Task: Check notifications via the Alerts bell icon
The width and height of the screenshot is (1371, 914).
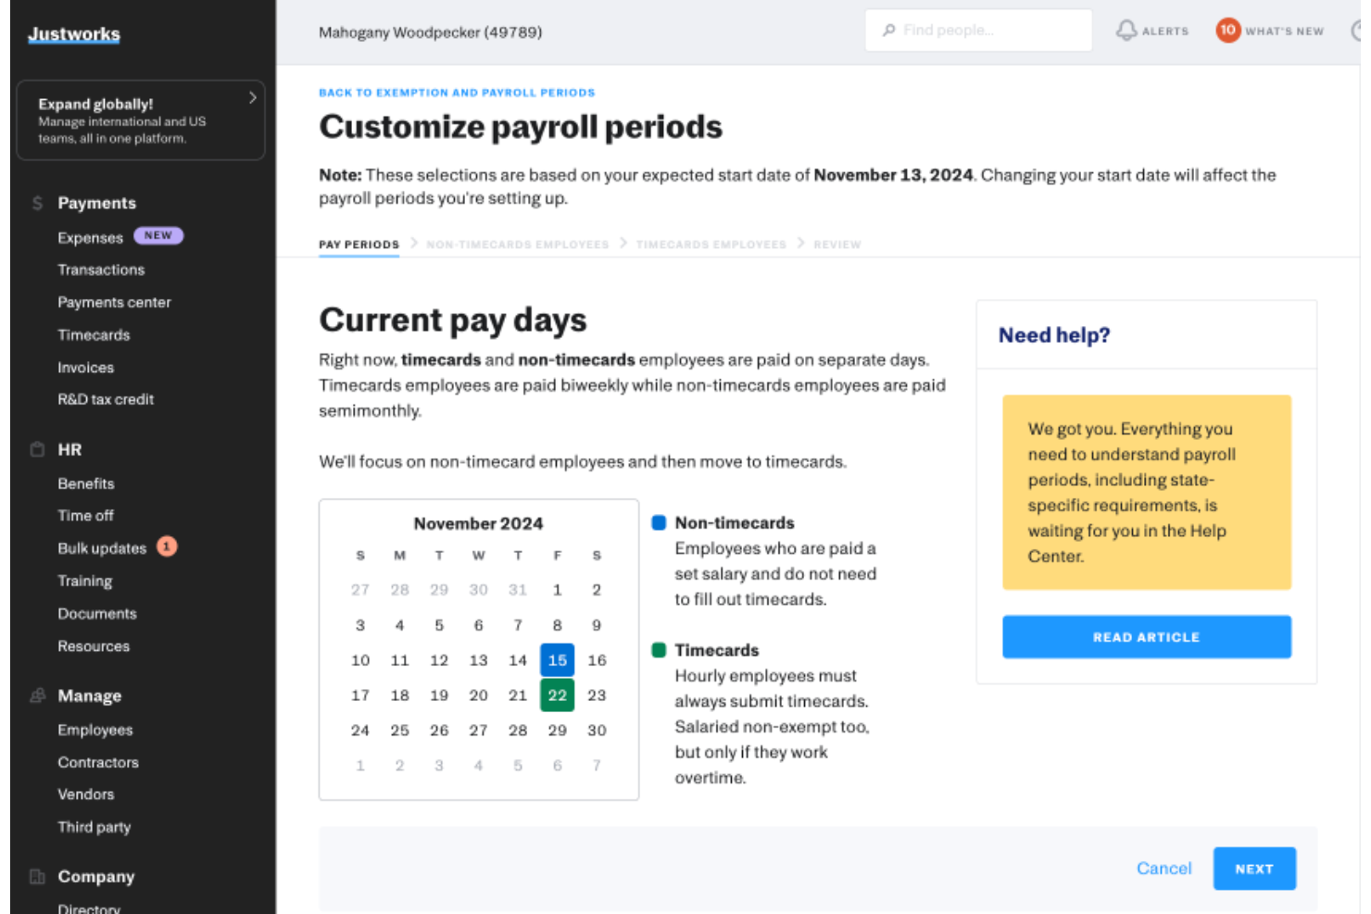Action: click(x=1127, y=30)
